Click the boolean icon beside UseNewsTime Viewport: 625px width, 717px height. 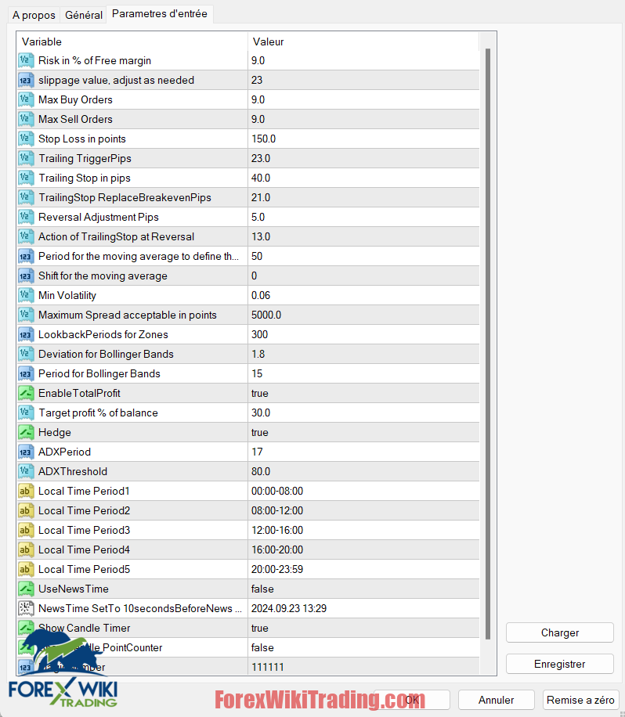pos(26,589)
